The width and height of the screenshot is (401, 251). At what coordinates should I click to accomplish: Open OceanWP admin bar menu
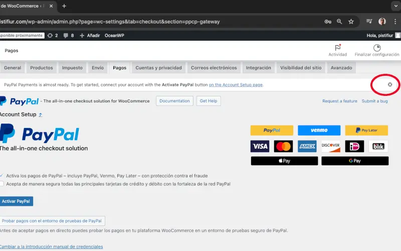click(114, 35)
